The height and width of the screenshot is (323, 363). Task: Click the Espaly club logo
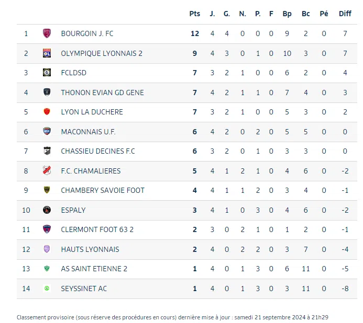tap(47, 210)
